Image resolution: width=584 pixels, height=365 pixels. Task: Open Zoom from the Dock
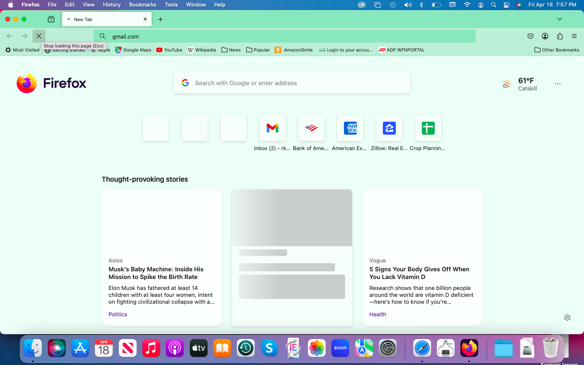[340, 348]
